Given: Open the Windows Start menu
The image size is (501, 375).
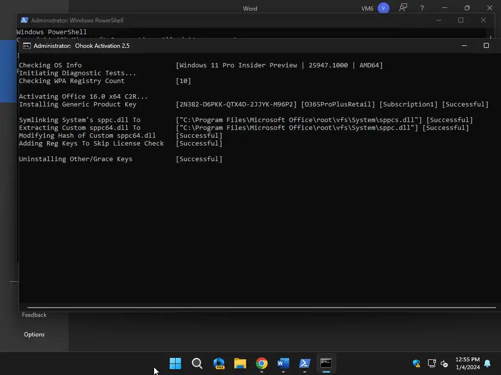Looking at the screenshot, I should (x=175, y=363).
